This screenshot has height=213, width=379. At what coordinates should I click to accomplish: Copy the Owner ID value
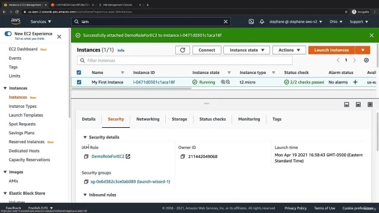pos(182,156)
